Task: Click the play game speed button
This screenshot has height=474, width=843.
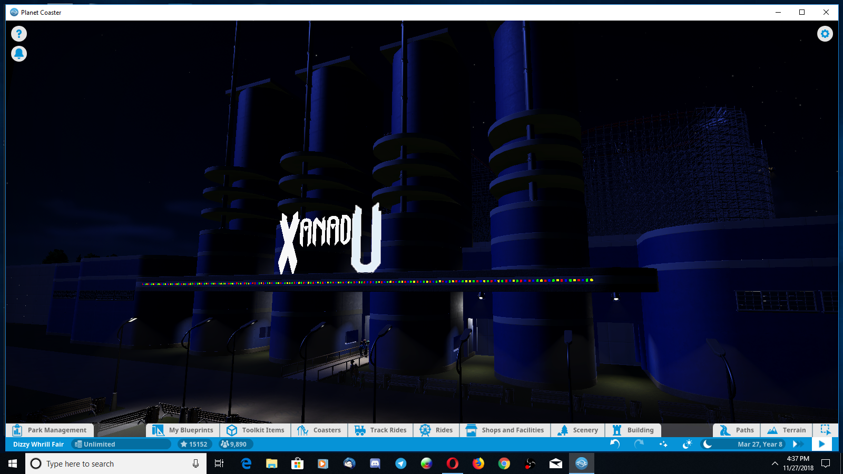Action: pos(822,444)
